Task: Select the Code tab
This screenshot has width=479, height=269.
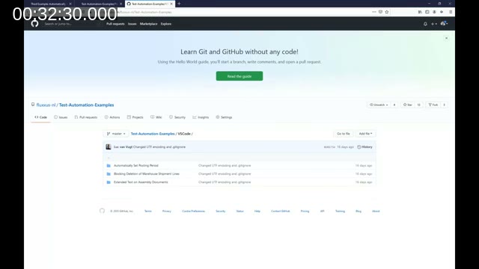Action: (x=40, y=117)
